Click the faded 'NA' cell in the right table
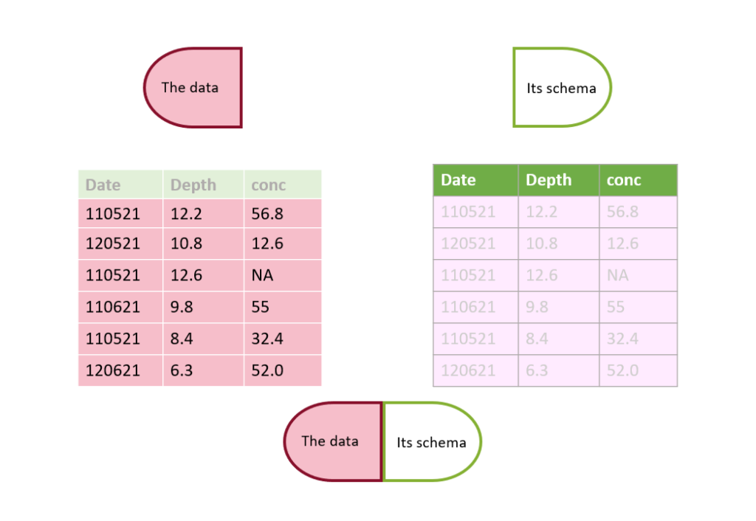This screenshot has height=521, width=756. coord(639,275)
